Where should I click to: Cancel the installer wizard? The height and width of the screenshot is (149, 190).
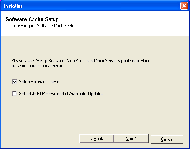[x=167, y=139]
